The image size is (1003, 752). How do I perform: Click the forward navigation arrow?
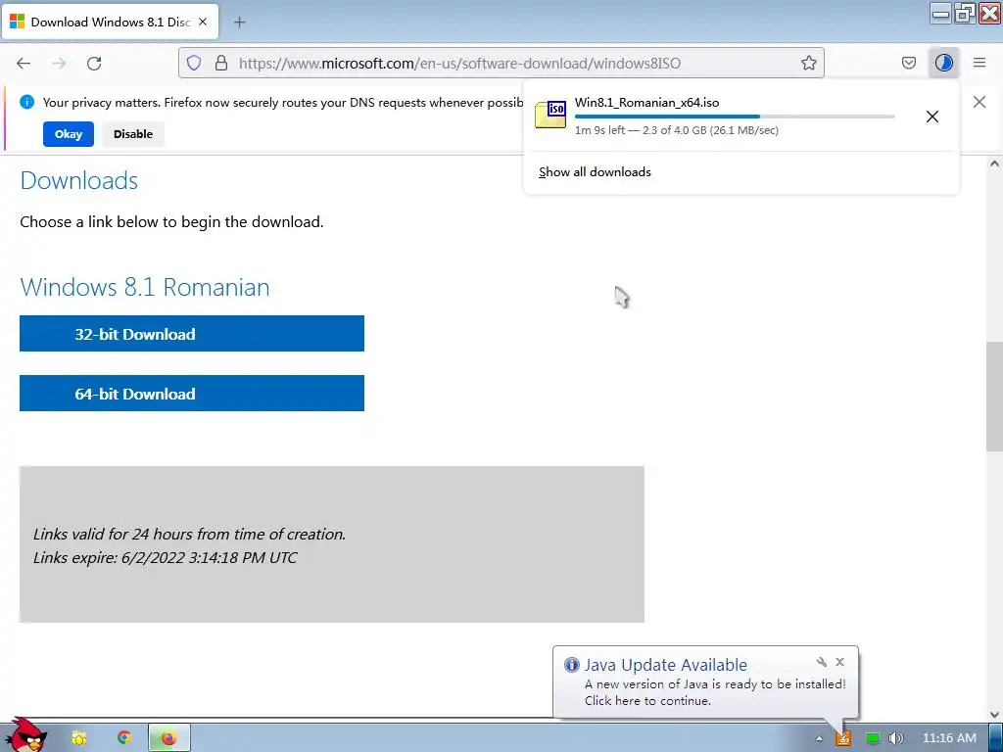pos(59,63)
